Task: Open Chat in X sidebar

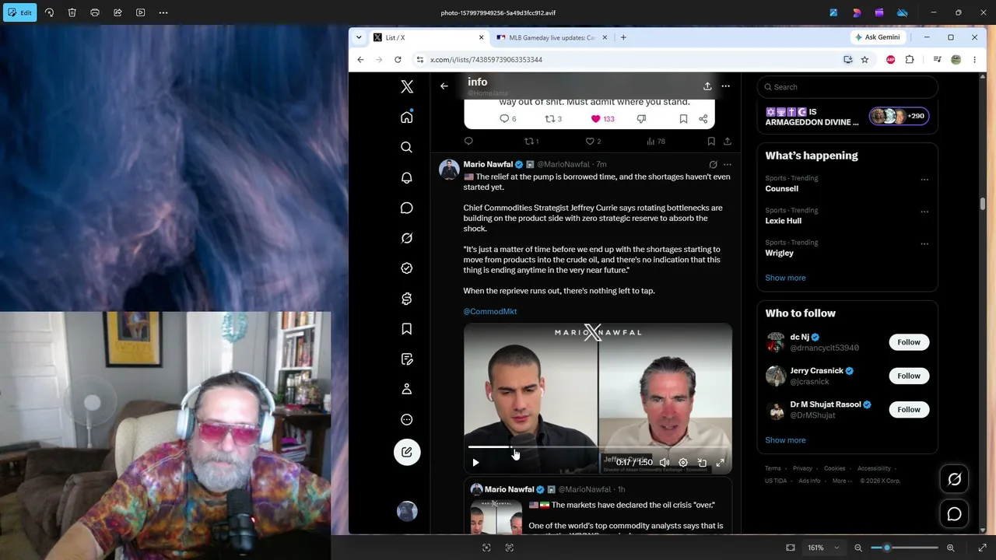Action: point(407,208)
